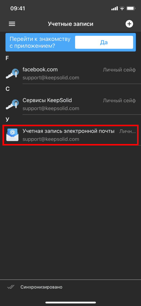Tap the Личный сейф label on facebook.com

[x=119, y=70]
